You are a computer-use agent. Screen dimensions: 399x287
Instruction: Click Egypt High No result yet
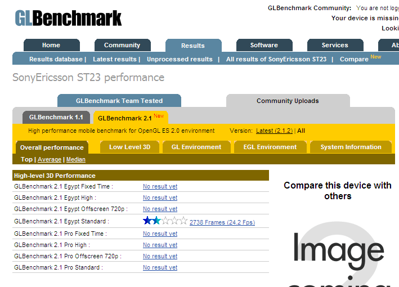[x=160, y=198]
